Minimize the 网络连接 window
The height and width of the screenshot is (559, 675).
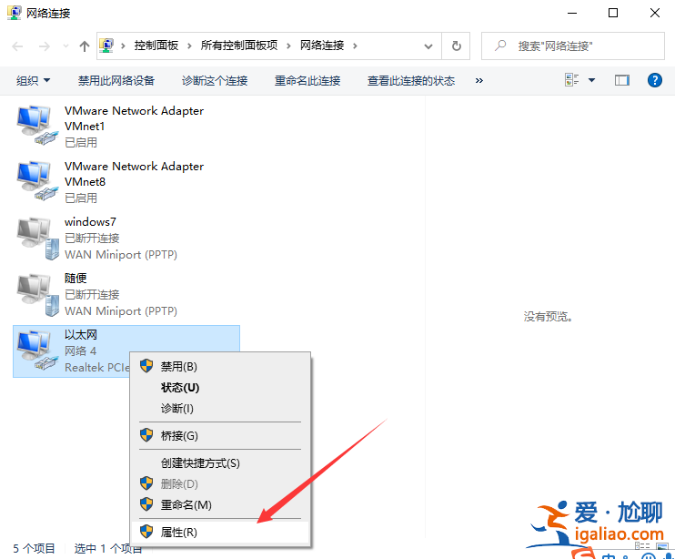(572, 13)
